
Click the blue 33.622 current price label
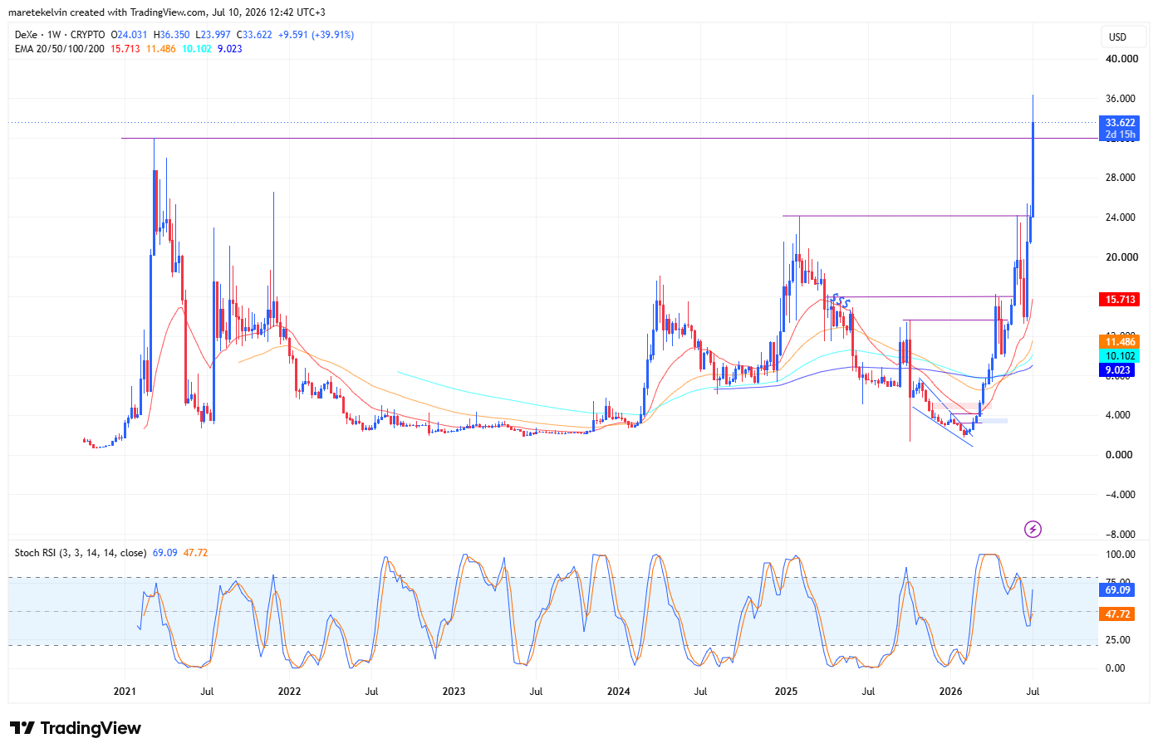pos(1119,123)
